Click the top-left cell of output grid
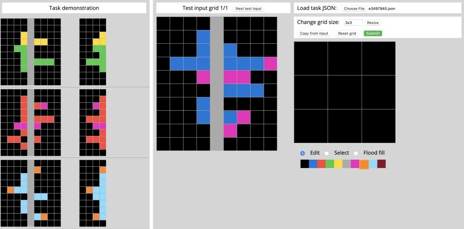Image resolution: width=464 pixels, height=229 pixels. [x=311, y=59]
